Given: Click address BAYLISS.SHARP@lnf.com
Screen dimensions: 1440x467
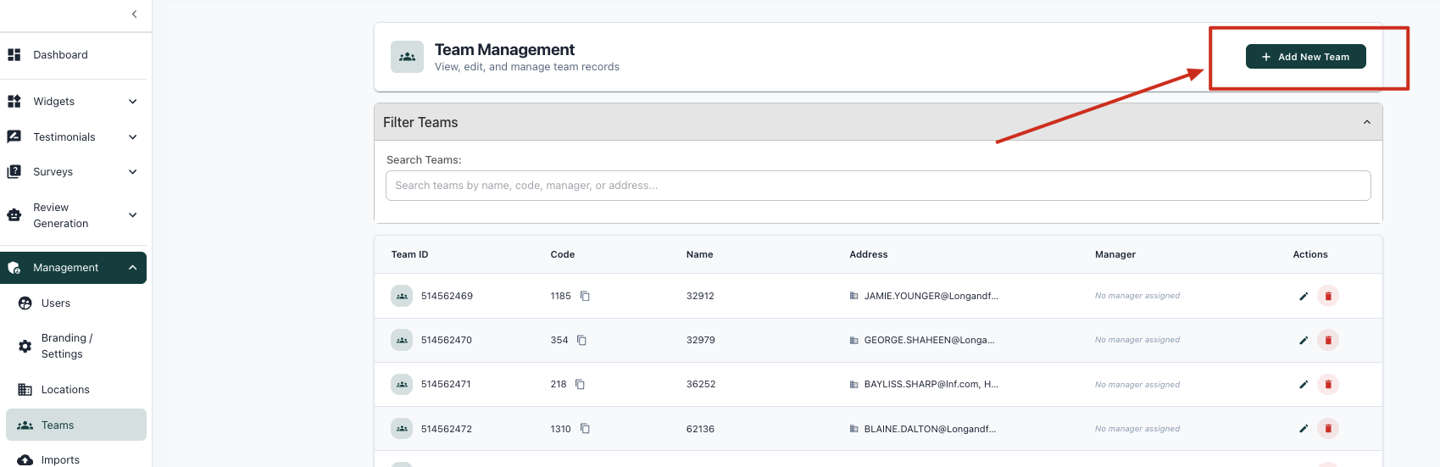Looking at the screenshot, I should point(931,384).
